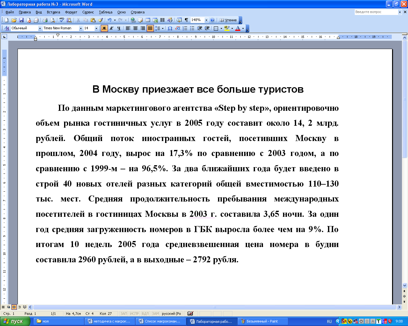Click the Copy icon
The image size is (408, 326).
pyautogui.click(x=85, y=20)
